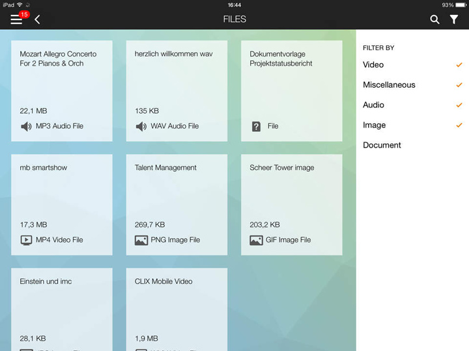Screen dimensions: 469x351
Task: Open Mozart Allegro Concerto file card
Action: [62, 91]
